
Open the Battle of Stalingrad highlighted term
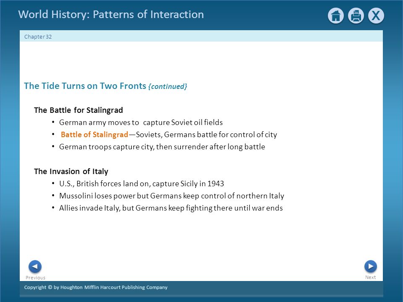94,135
